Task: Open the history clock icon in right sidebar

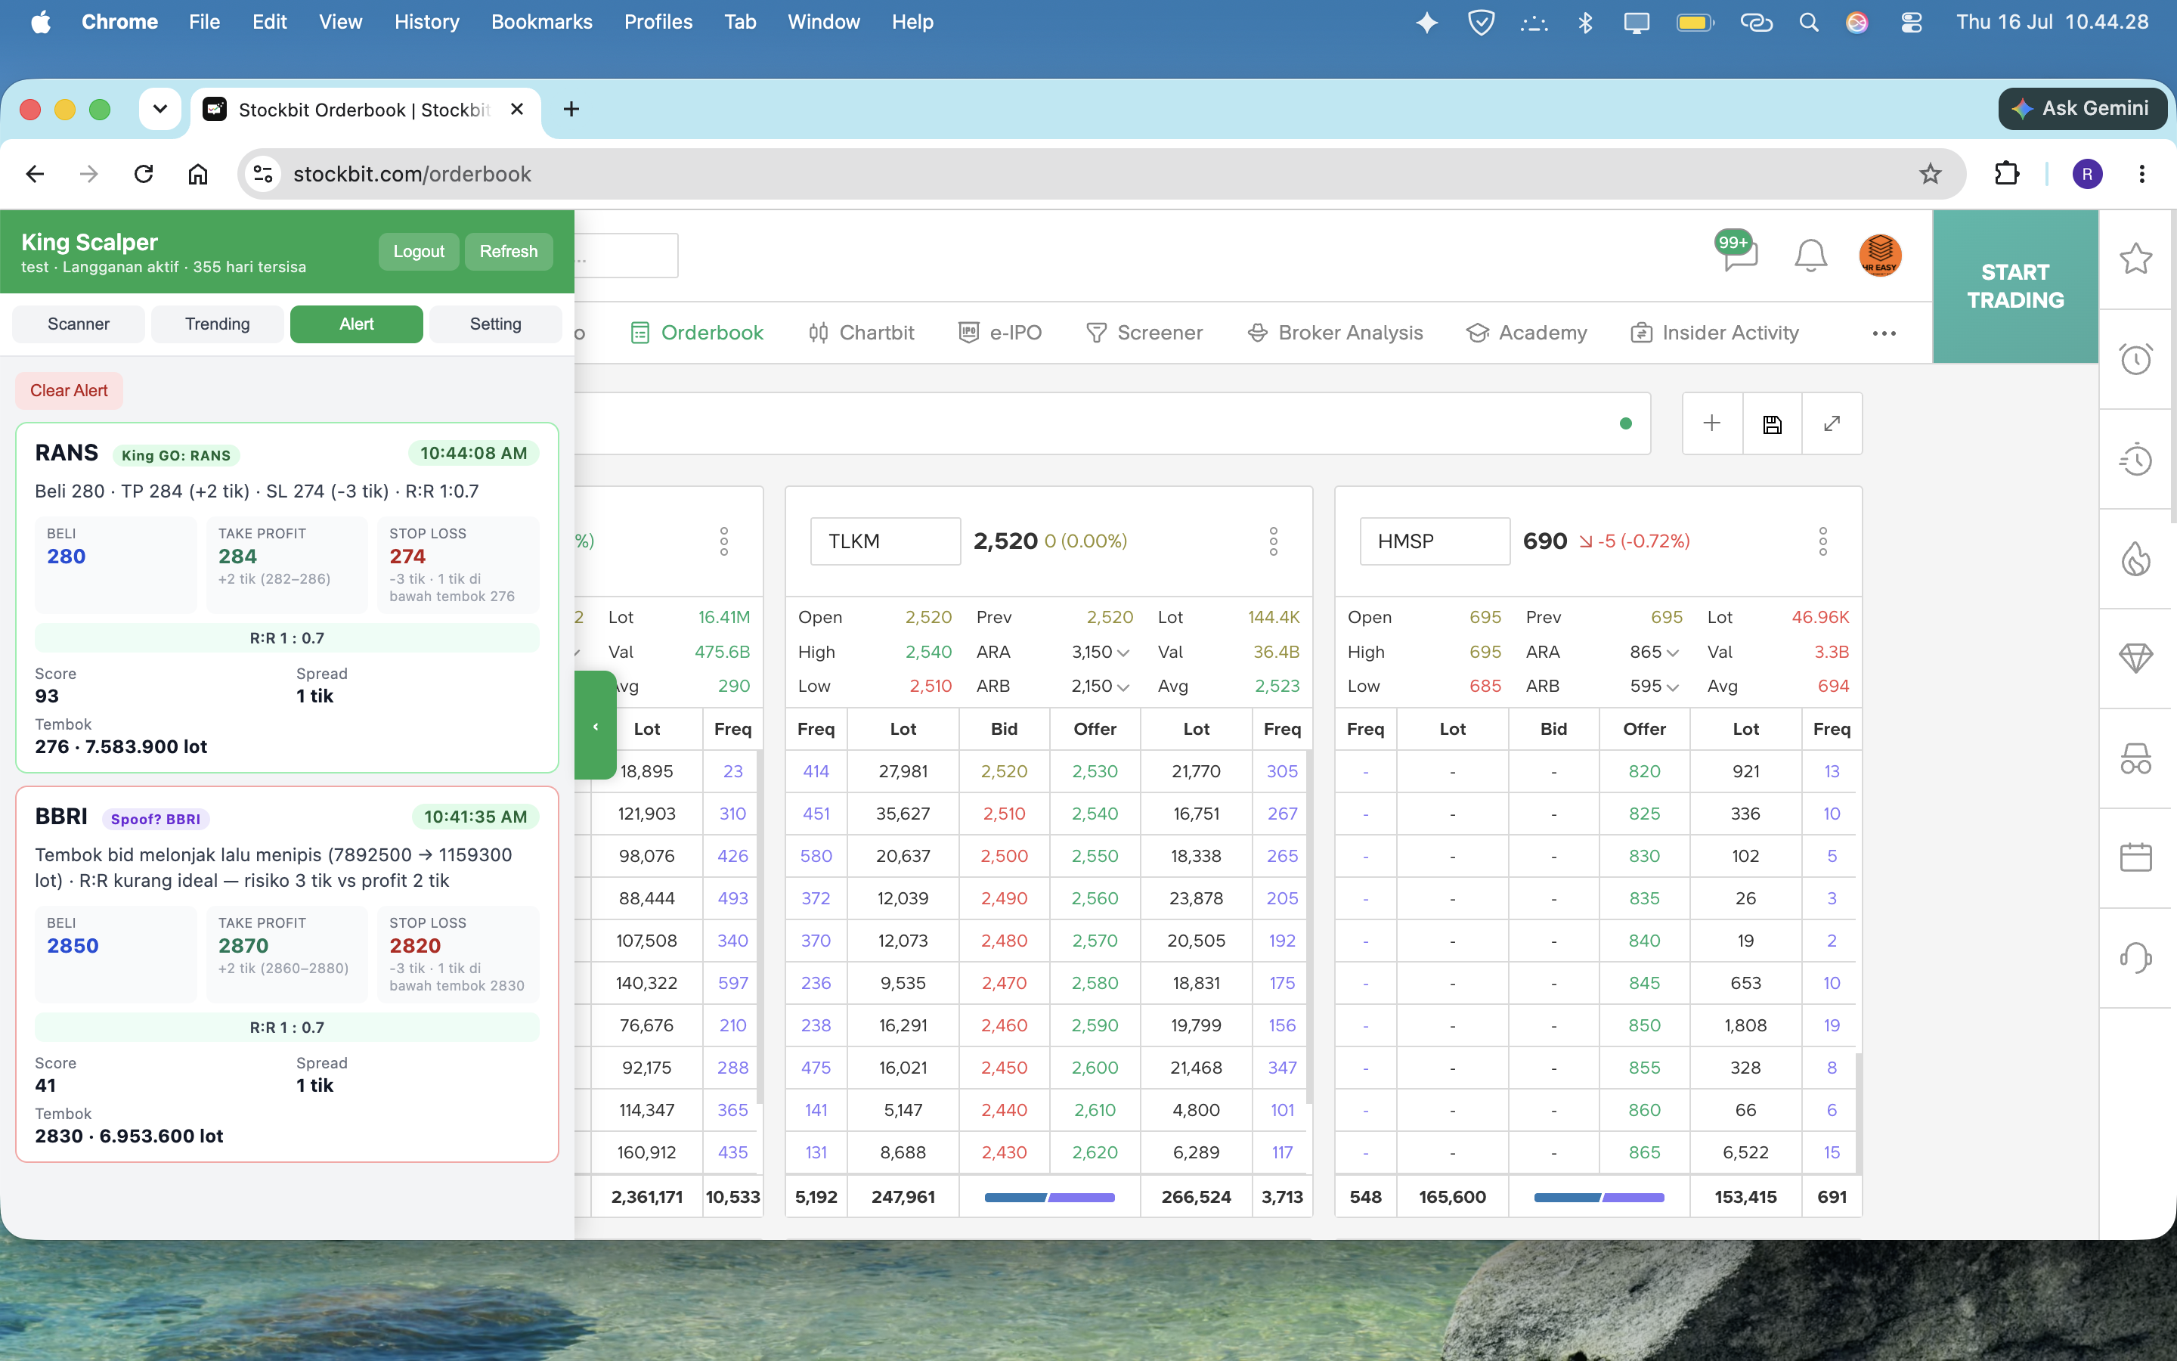Action: pyautogui.click(x=2135, y=460)
